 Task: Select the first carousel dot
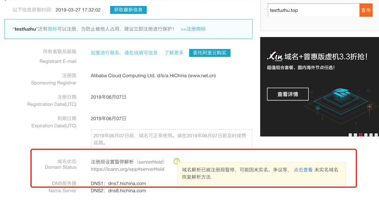click(x=350, y=134)
